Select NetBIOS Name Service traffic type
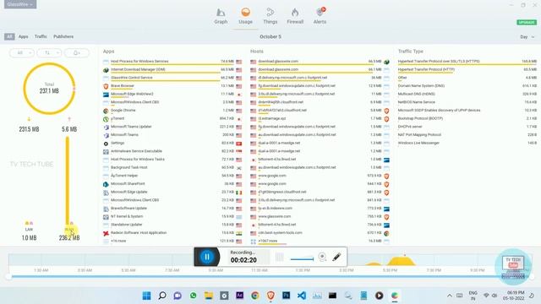This screenshot has height=304, width=541. (x=467, y=102)
